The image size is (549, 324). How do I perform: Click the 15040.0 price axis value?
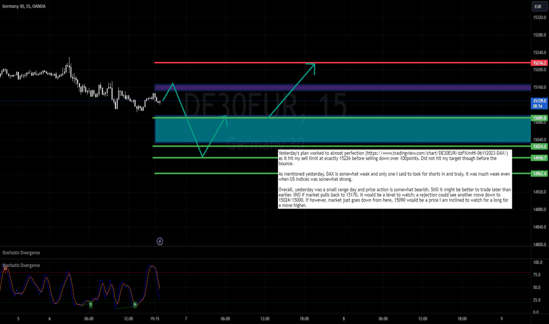[540, 140]
